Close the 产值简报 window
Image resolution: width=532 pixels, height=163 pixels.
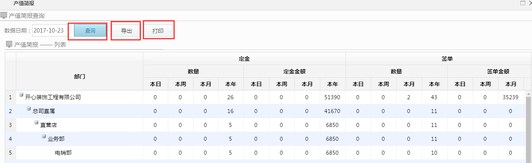[530, 3]
